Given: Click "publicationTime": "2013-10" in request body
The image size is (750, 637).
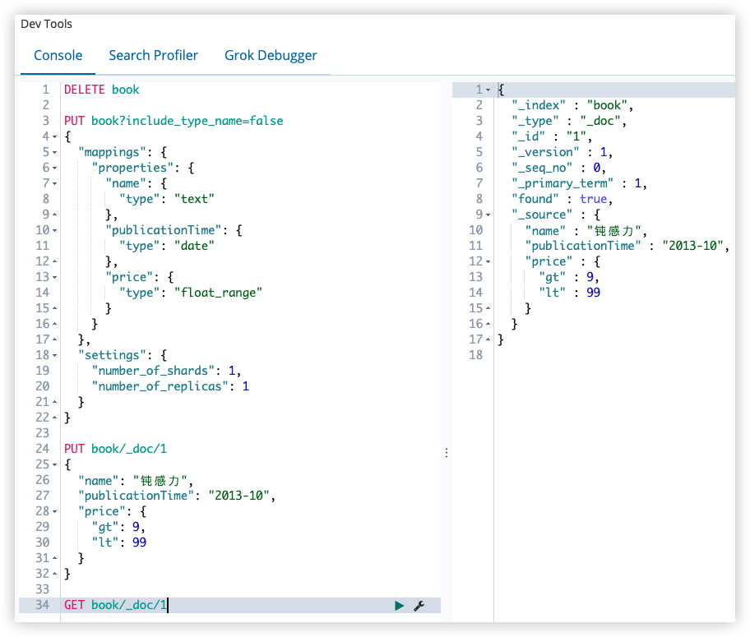Looking at the screenshot, I should [x=177, y=496].
